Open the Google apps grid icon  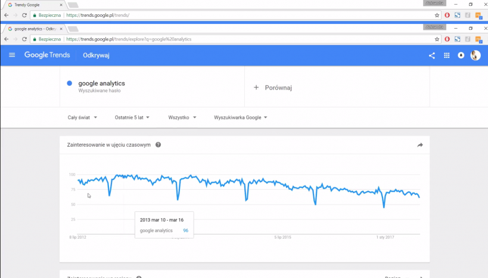click(x=447, y=55)
